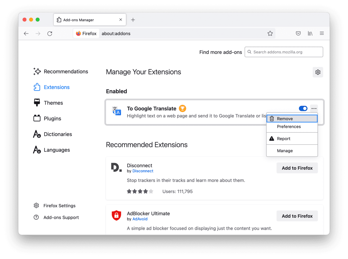The image size is (348, 259).
Task: Click the To Google Translate extension icon
Action: pyautogui.click(x=116, y=111)
